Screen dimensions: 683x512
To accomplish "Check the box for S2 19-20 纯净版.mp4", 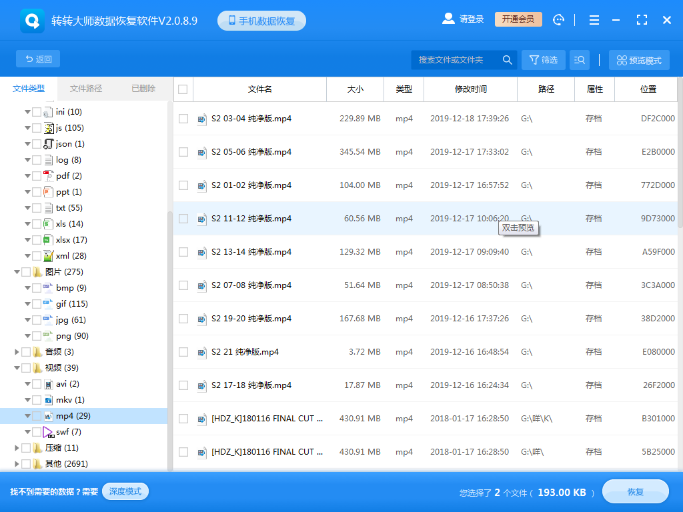I will (183, 319).
